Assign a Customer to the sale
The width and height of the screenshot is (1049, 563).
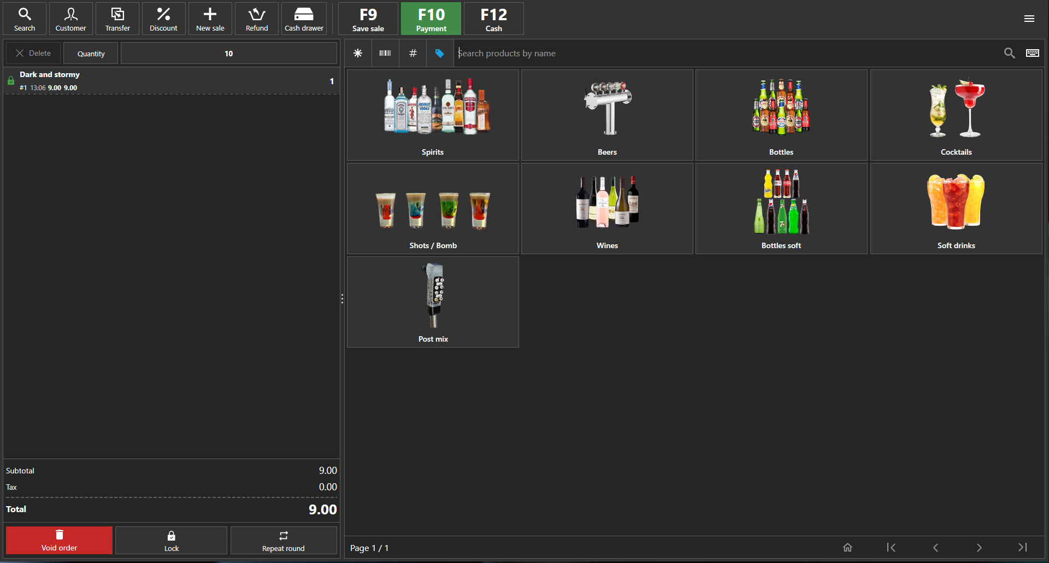click(x=70, y=19)
